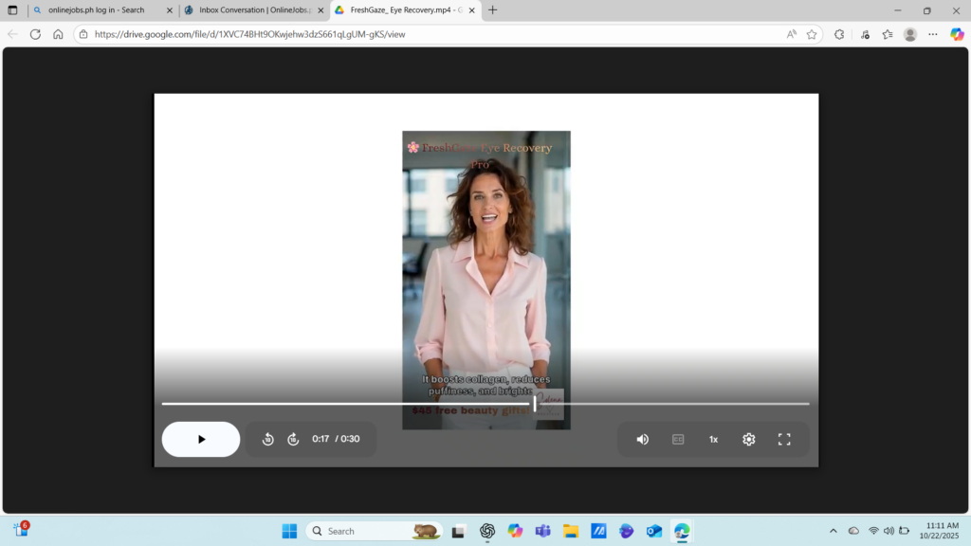Rewind video 10 seconds

click(x=268, y=439)
